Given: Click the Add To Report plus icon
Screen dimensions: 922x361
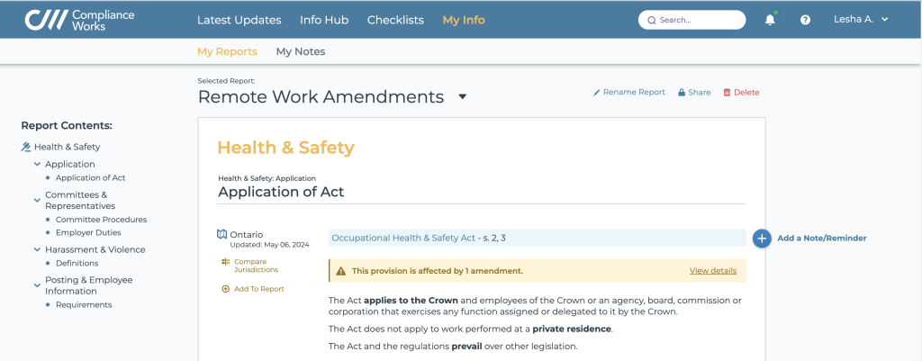Looking at the screenshot, I should 225,289.
